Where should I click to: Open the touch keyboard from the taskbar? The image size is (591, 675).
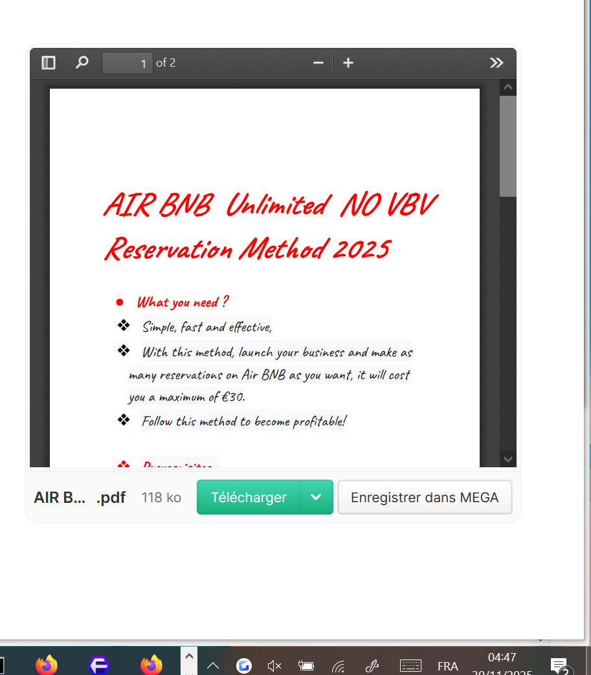[x=410, y=665]
